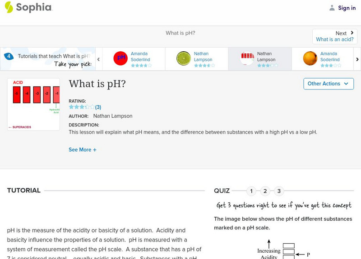Switch to the TUTORIAL section heading
The image size is (361, 259).
(24, 190)
